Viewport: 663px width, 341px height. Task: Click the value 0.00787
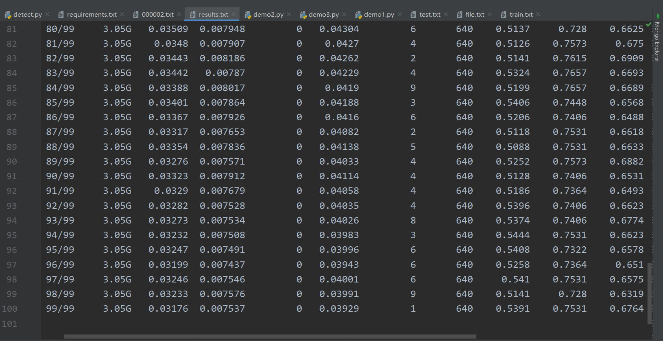225,73
